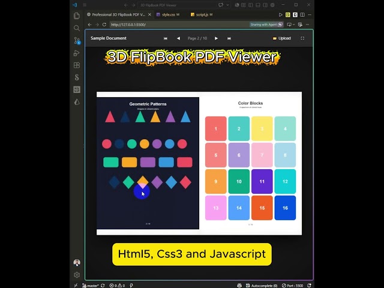Click the title bar navigate forward arrow
Screen dimensions: 384x288
[133, 5]
